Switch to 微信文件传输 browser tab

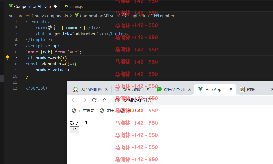173,89
